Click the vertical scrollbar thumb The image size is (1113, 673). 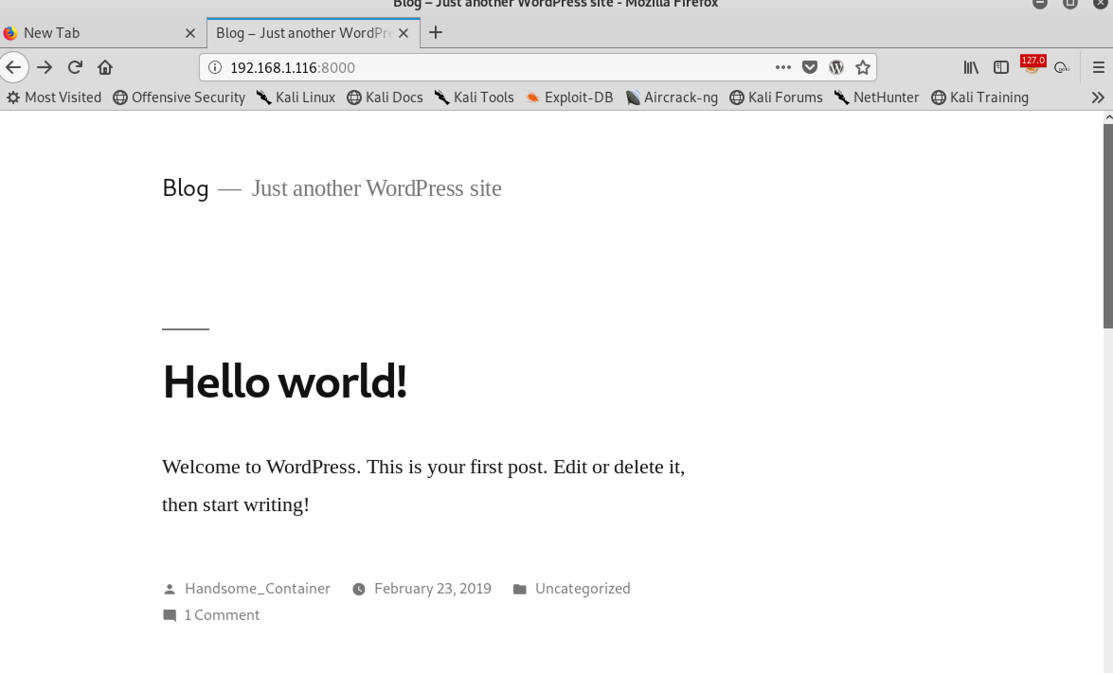[1108, 226]
